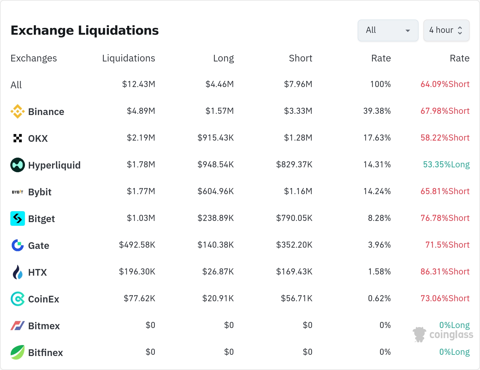Image resolution: width=480 pixels, height=370 pixels.
Task: Open the 4 hour timeframe selector
Action: [x=446, y=30]
